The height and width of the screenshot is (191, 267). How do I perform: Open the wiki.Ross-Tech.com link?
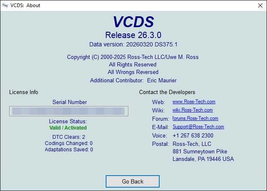coord(192,110)
